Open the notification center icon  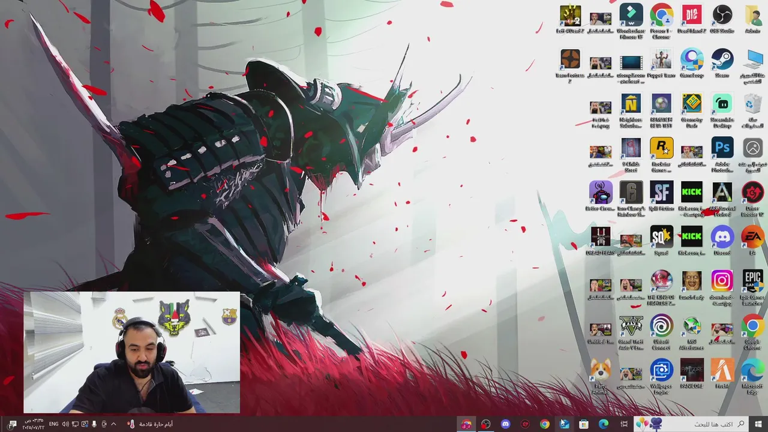point(13,424)
